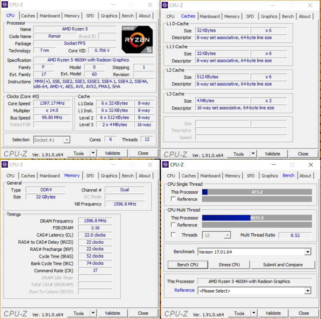Switch to Mainboard tab in the Processor window

click(50, 16)
